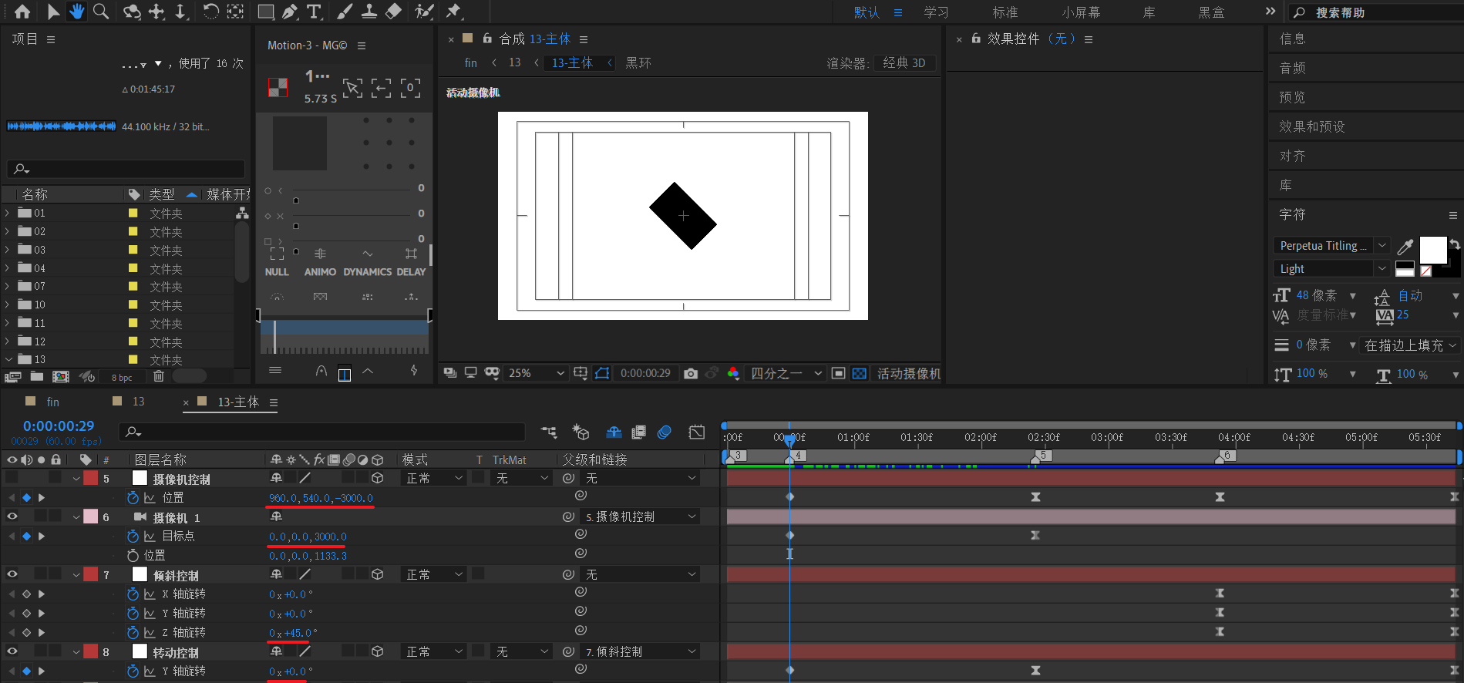This screenshot has height=683, width=1464.
Task: Click the white fill color swatch
Action: [1433, 250]
